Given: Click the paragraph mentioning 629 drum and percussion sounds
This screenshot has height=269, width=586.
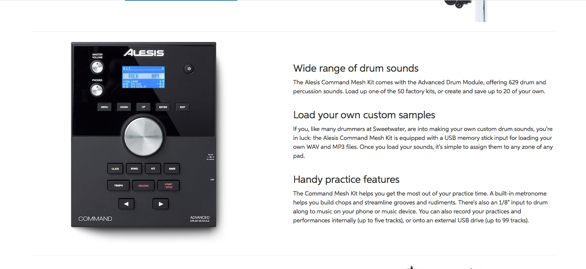Looking at the screenshot, I should coord(419,87).
